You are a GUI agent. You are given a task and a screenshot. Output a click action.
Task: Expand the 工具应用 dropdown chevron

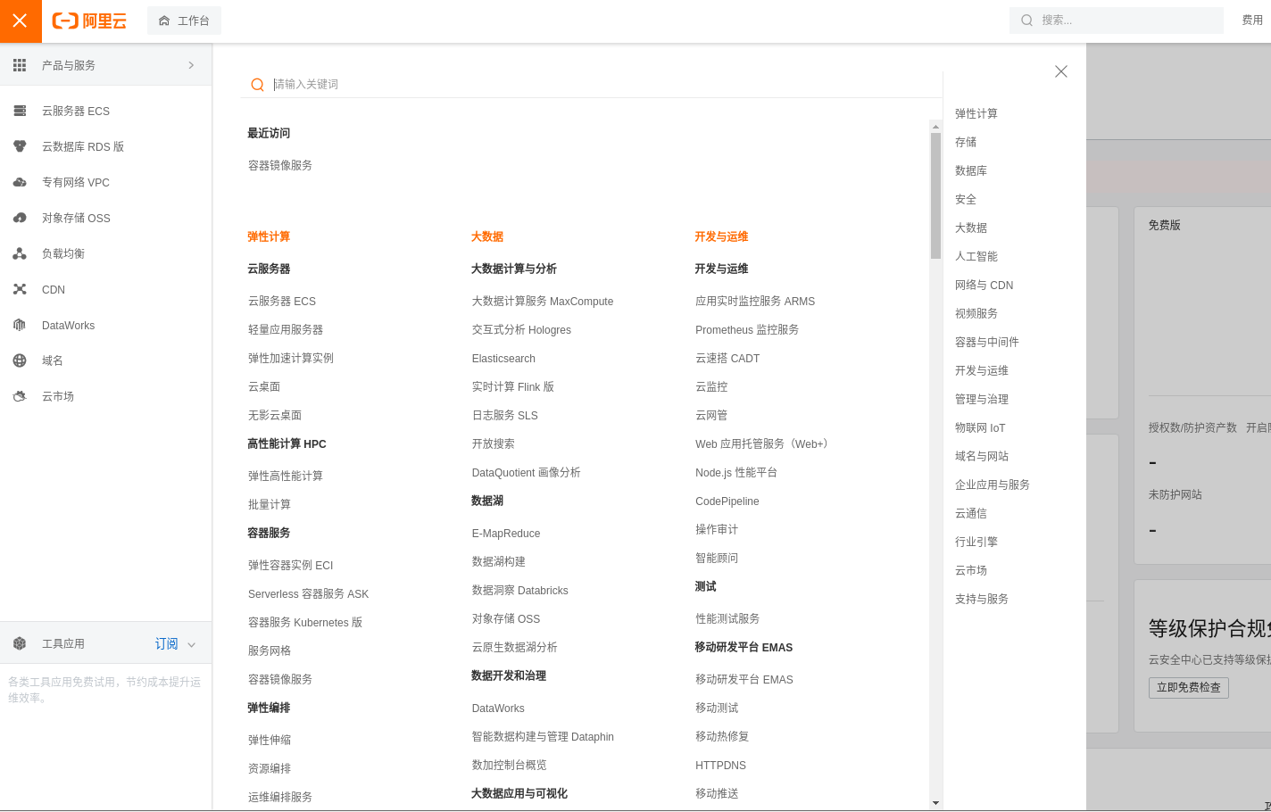(x=191, y=644)
